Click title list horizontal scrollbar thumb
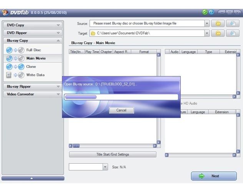 point(76,146)
